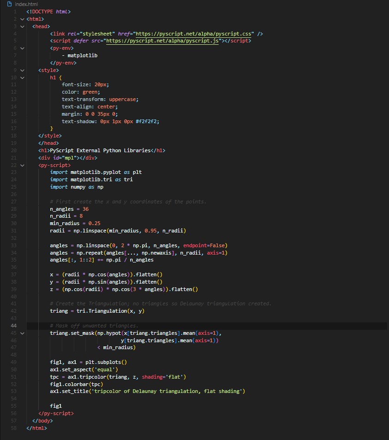Collapse the py-env block fold at line 6
389x440 pixels.
[22, 48]
